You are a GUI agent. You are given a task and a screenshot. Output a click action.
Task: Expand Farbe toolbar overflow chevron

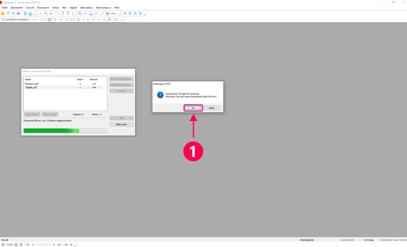pyautogui.click(x=119, y=14)
